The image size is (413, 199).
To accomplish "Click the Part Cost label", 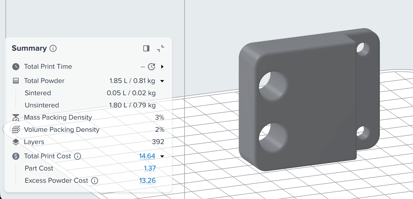I will (39, 168).
